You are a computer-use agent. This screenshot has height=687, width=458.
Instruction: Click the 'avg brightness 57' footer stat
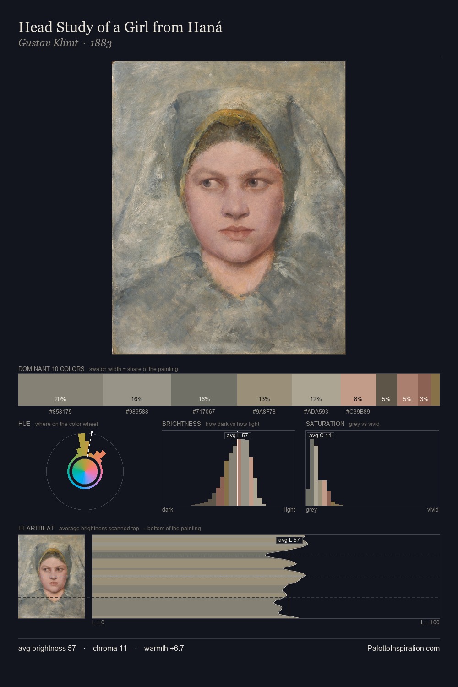tap(47, 648)
